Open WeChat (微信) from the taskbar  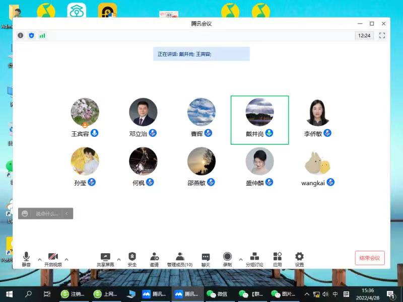(x=217, y=294)
